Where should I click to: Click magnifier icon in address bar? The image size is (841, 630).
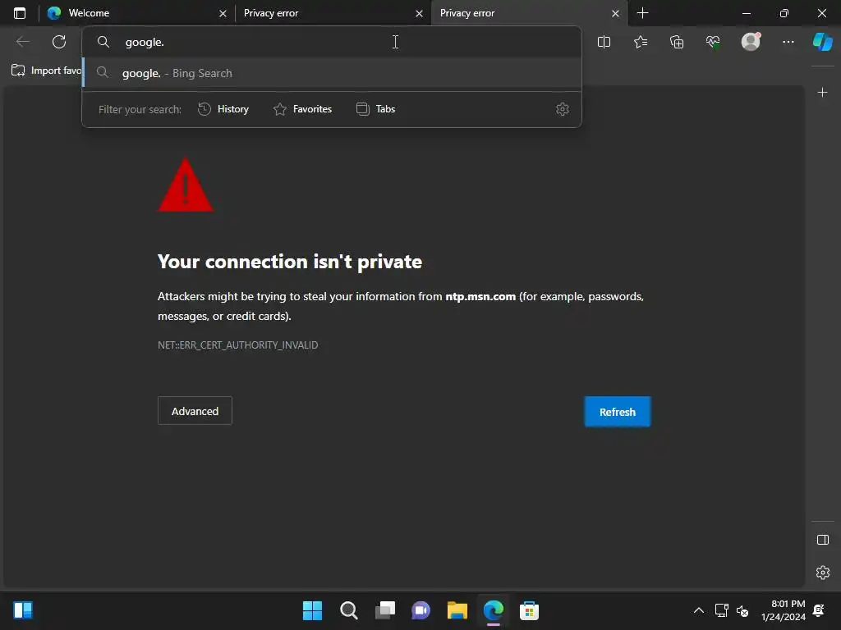pyautogui.click(x=103, y=42)
